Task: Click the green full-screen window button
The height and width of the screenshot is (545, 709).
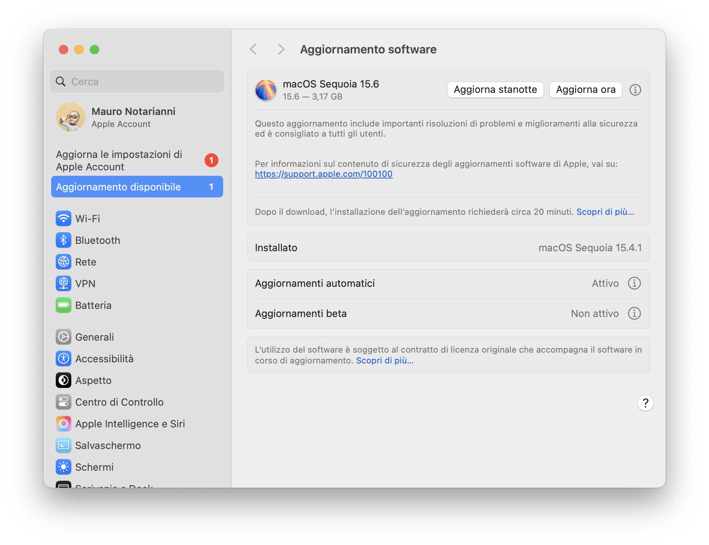Action: [x=95, y=50]
